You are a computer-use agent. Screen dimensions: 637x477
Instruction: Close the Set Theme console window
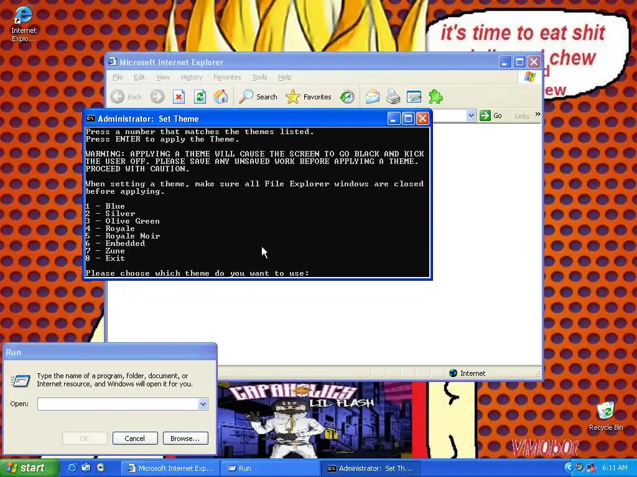tap(422, 119)
